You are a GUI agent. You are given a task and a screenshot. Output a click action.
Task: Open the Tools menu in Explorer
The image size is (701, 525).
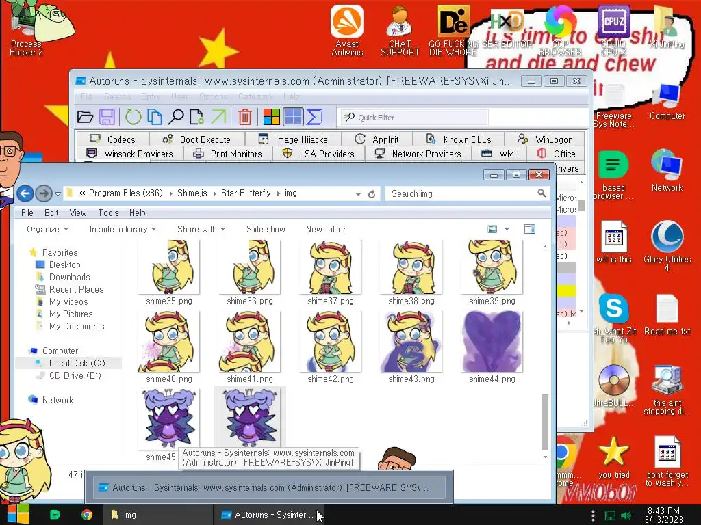point(108,213)
